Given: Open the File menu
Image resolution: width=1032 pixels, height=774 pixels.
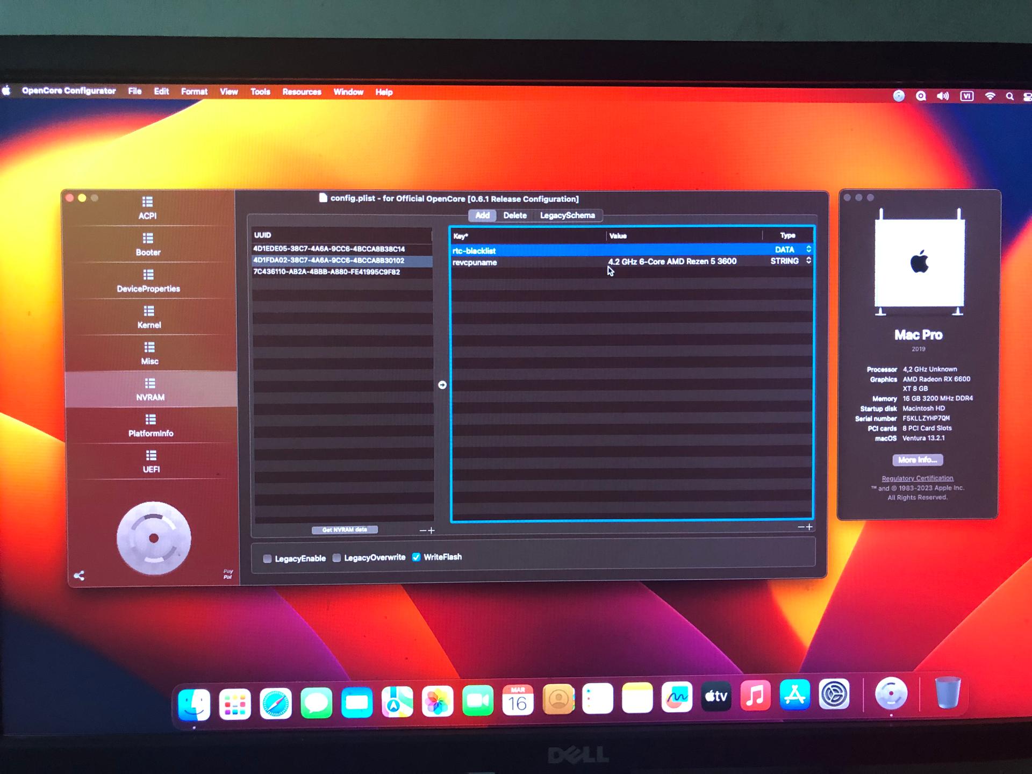Looking at the screenshot, I should [x=135, y=91].
